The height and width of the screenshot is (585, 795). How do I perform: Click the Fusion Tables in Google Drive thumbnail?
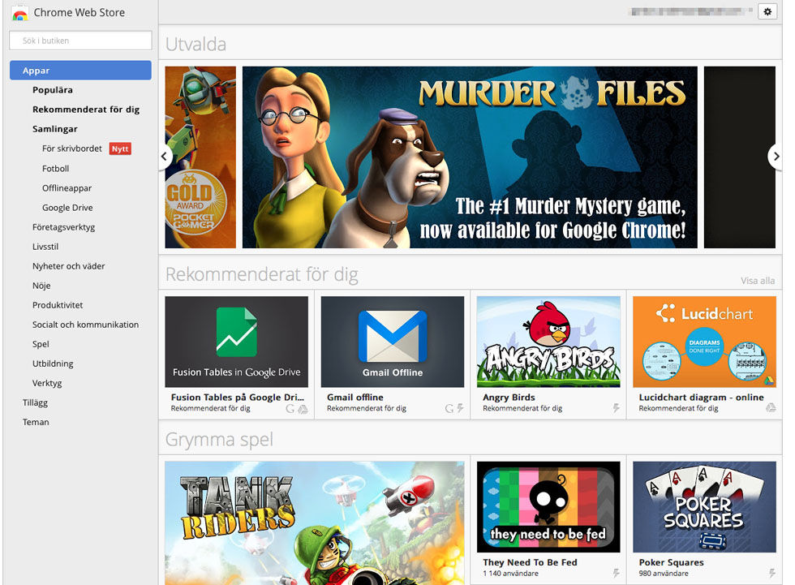[236, 342]
